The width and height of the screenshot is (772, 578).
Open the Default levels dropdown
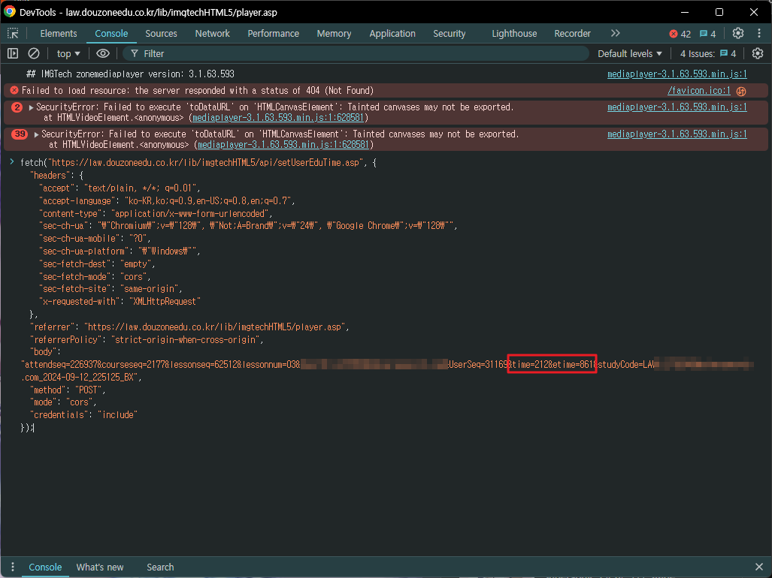(x=630, y=53)
